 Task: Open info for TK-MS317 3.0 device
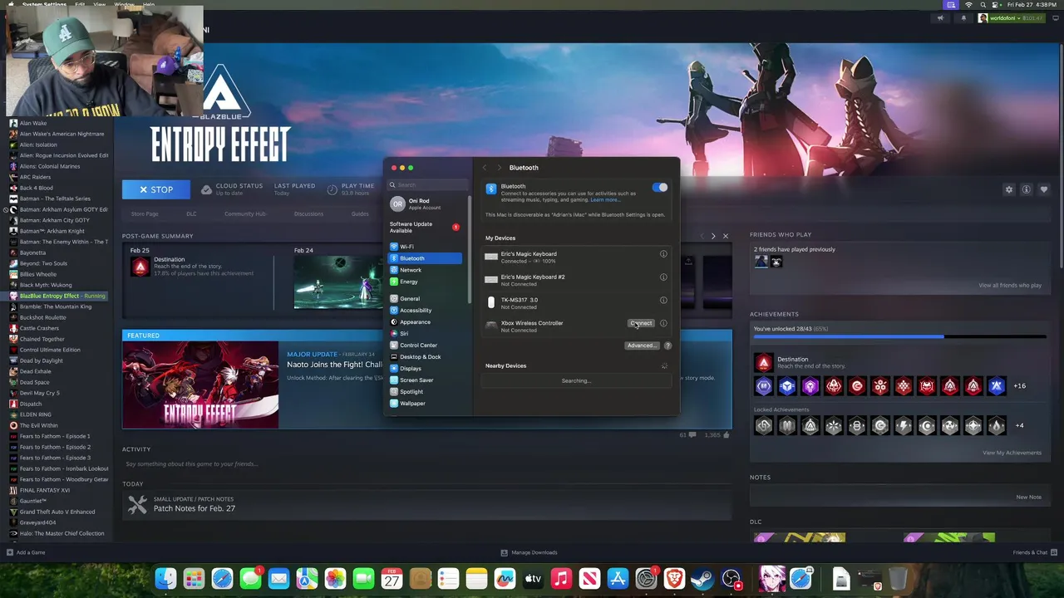tap(663, 301)
